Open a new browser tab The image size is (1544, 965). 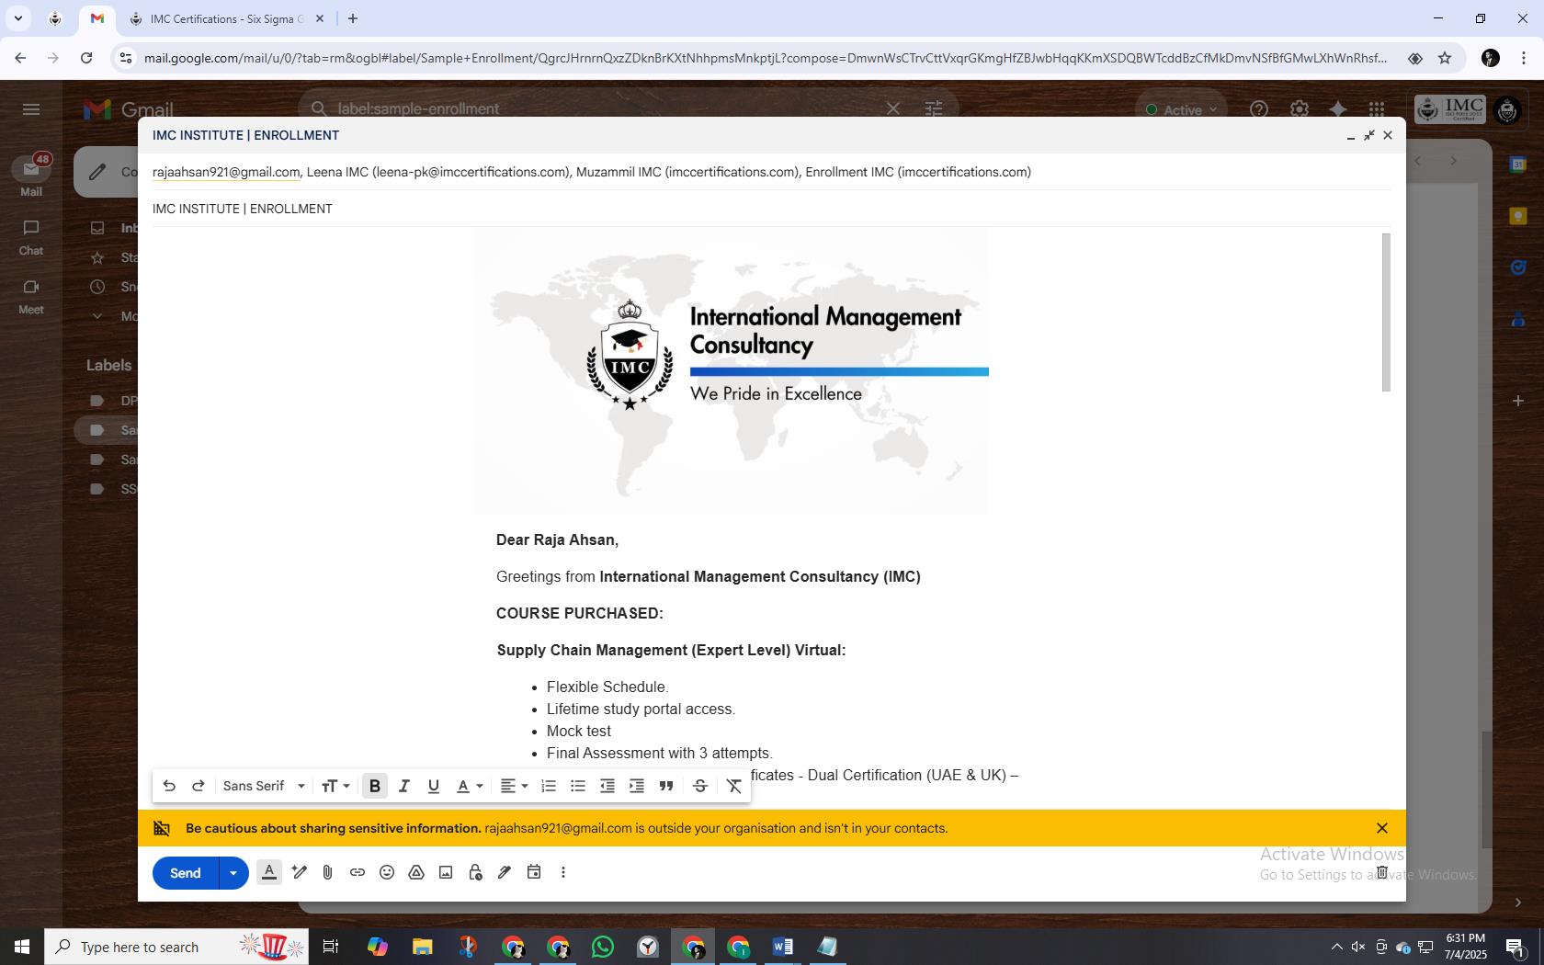[353, 18]
